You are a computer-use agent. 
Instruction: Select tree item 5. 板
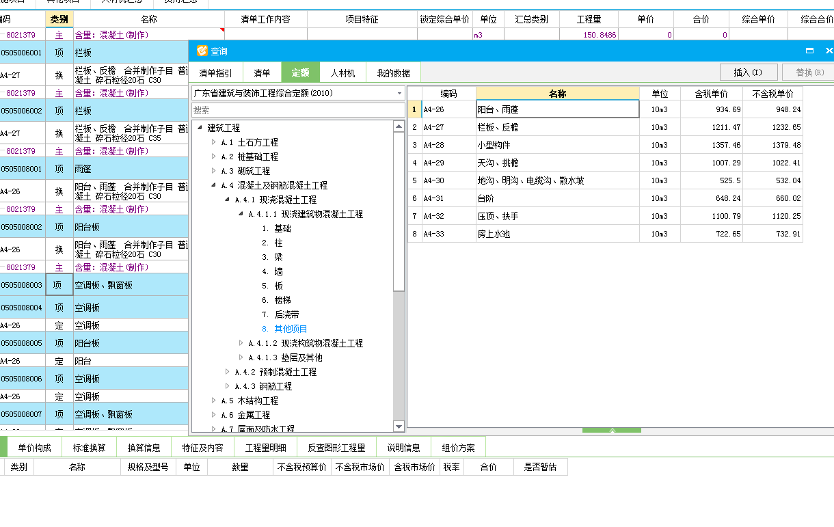coord(272,286)
